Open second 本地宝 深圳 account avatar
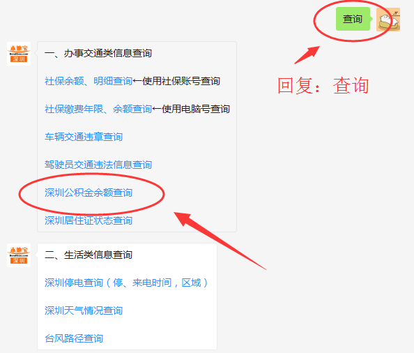 pos(19,255)
